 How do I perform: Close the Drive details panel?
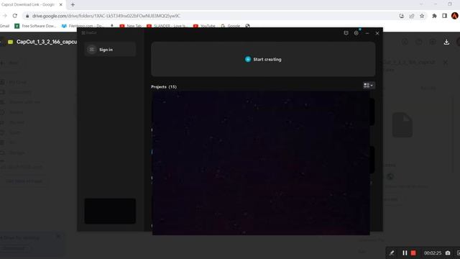[446, 63]
